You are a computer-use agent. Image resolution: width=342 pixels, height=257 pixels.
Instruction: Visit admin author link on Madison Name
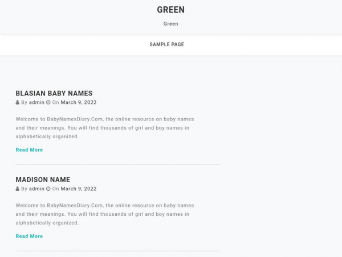click(36, 189)
